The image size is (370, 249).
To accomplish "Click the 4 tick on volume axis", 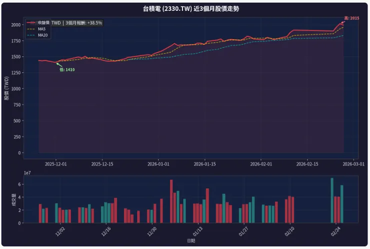I will pos(19,198).
